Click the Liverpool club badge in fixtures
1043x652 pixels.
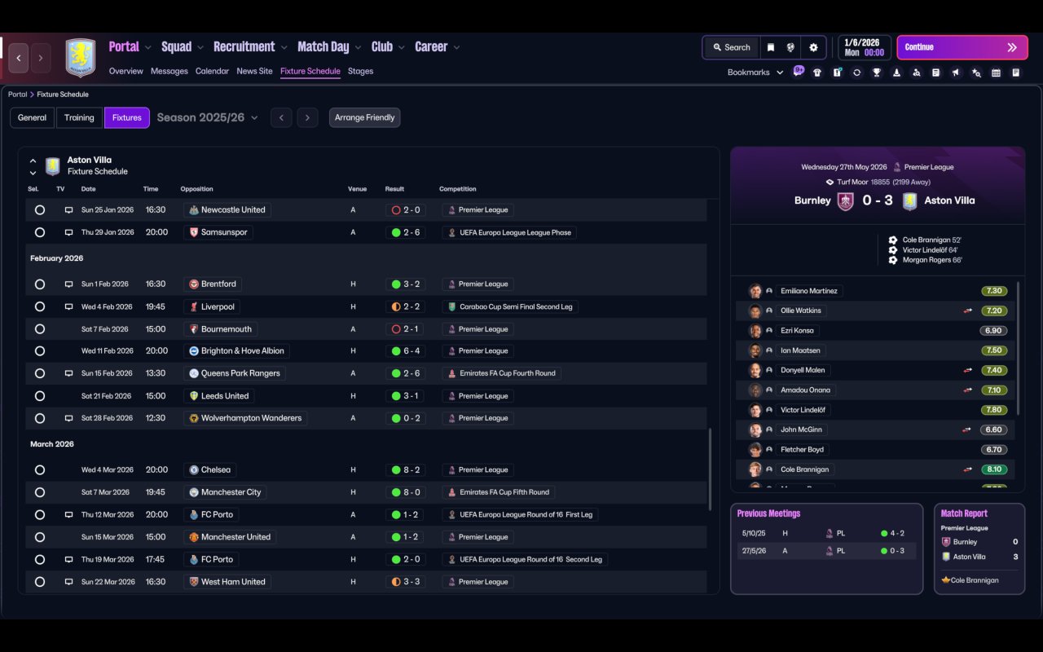click(194, 306)
